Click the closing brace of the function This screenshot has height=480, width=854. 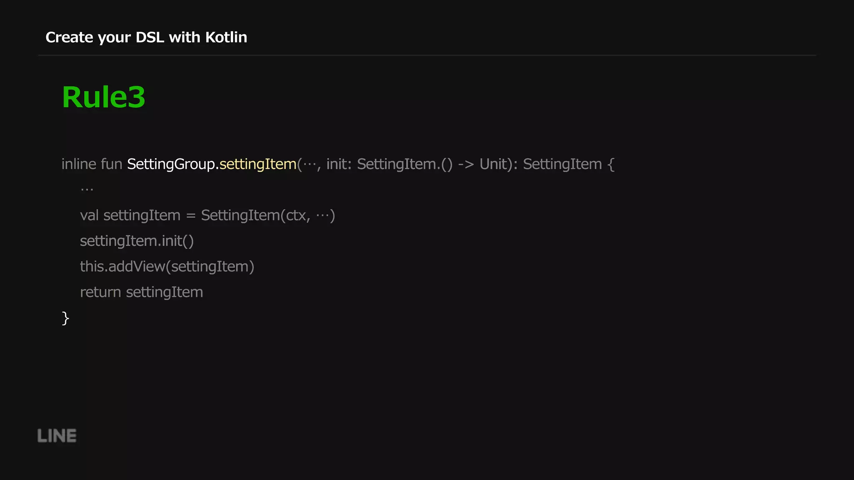[65, 318]
